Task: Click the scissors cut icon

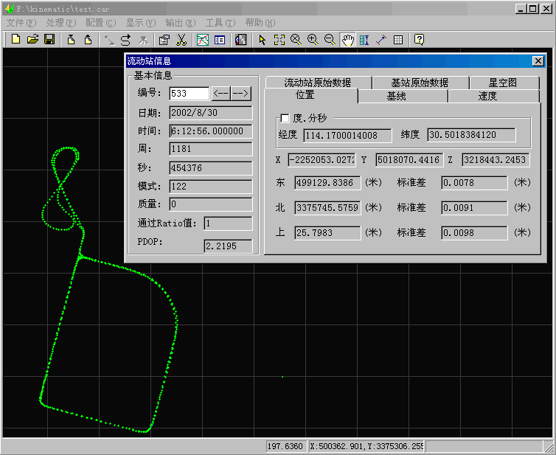Action: click(x=181, y=40)
